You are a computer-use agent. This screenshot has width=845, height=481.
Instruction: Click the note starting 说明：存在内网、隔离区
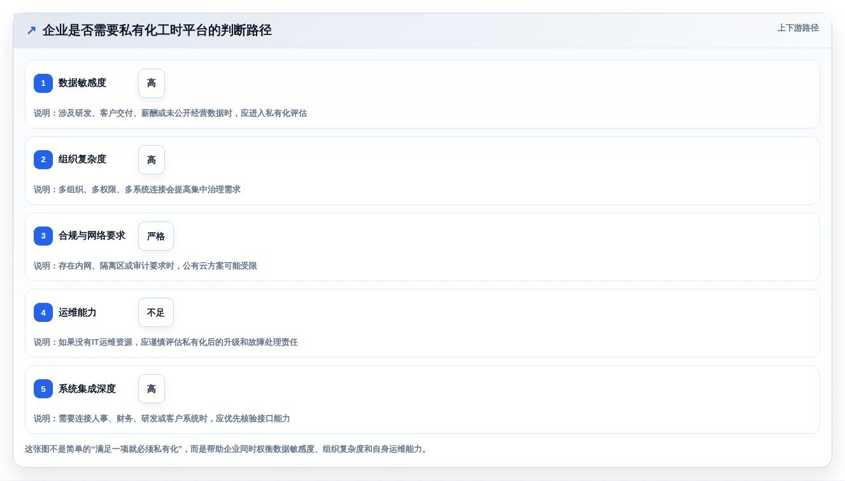[x=145, y=266]
